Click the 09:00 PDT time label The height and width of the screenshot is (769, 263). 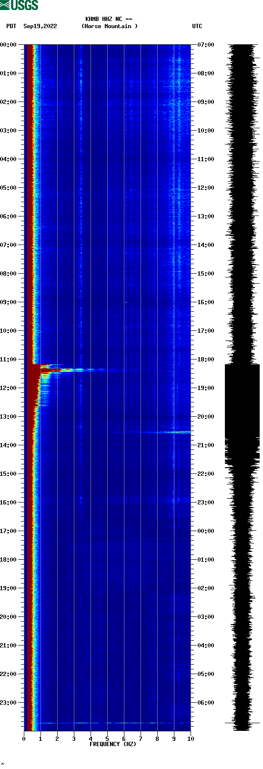coord(8,302)
